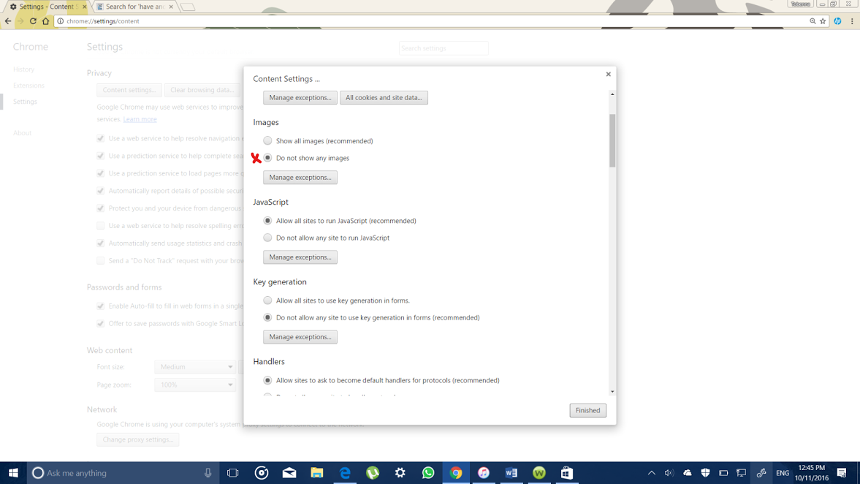Viewport: 860px width, 484px height.
Task: Click the Home icon in toolbar
Action: click(x=45, y=21)
